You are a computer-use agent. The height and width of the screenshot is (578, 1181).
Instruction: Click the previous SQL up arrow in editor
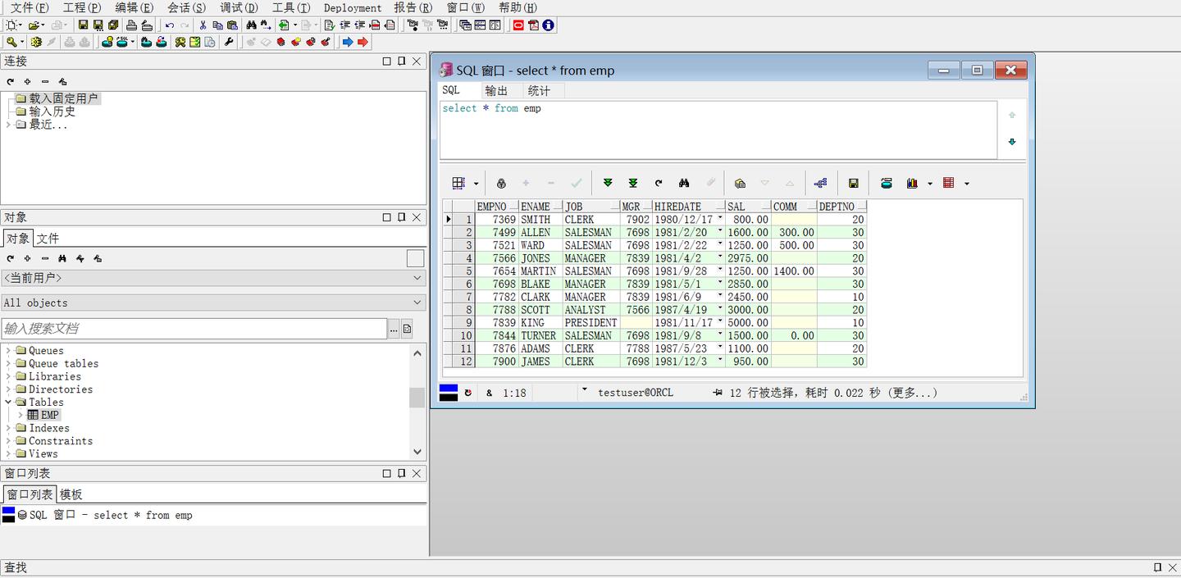click(1012, 116)
